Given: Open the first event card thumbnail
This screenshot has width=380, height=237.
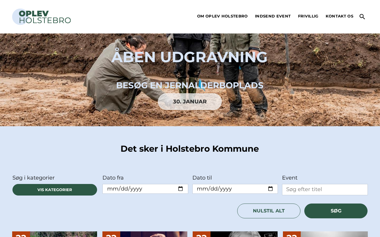Looking at the screenshot, I should point(55,234).
